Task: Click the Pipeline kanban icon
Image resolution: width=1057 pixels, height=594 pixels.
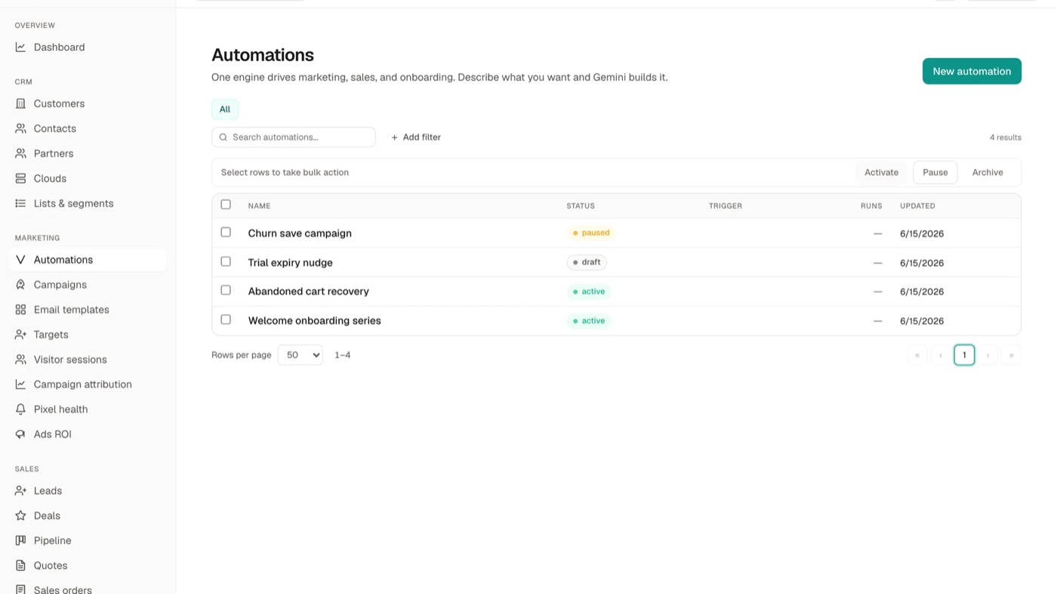Action: coord(20,540)
